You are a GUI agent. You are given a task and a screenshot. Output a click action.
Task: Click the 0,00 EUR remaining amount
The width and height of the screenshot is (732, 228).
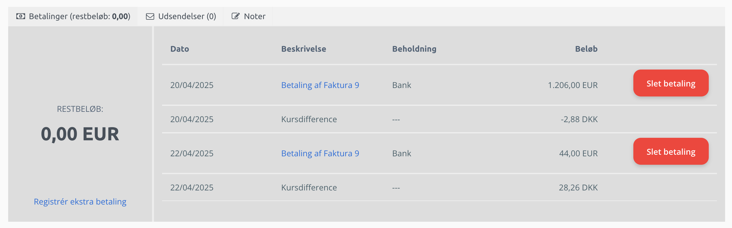tap(80, 134)
